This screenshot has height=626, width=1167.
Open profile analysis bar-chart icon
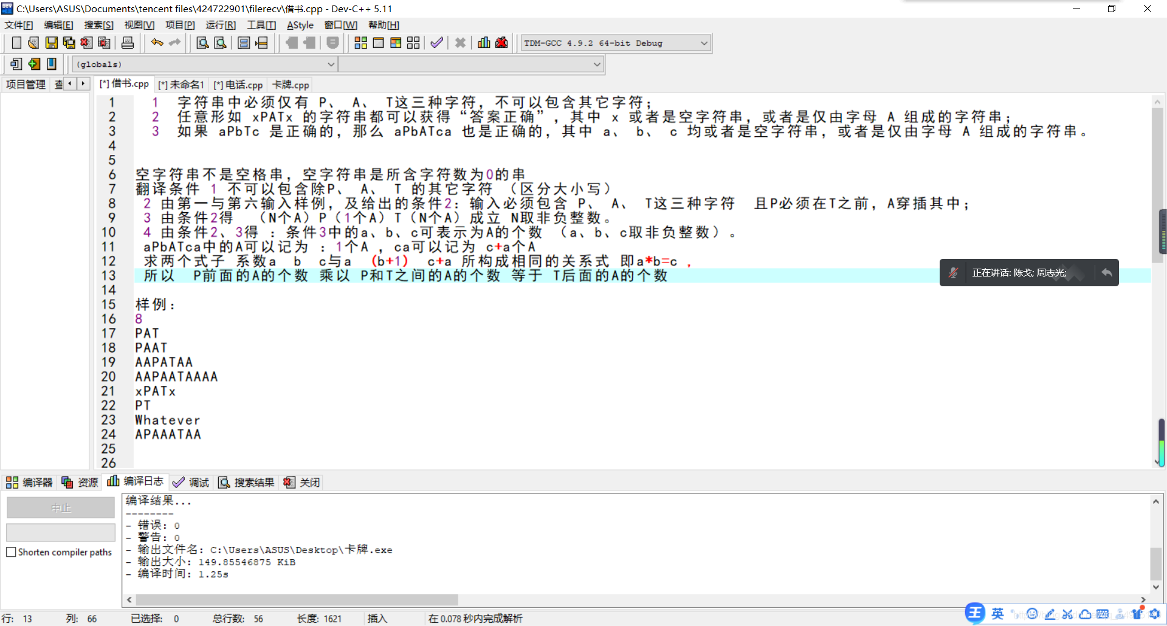coord(484,43)
